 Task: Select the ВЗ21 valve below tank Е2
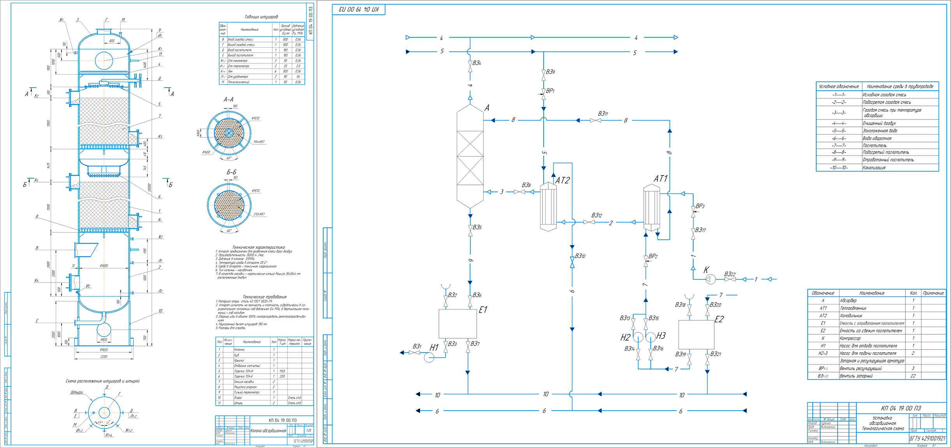707,360
